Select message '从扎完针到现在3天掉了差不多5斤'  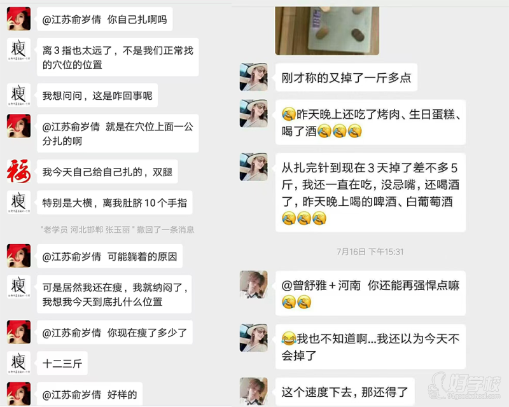[x=370, y=193]
